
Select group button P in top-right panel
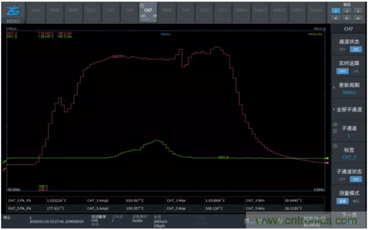(347, 18)
